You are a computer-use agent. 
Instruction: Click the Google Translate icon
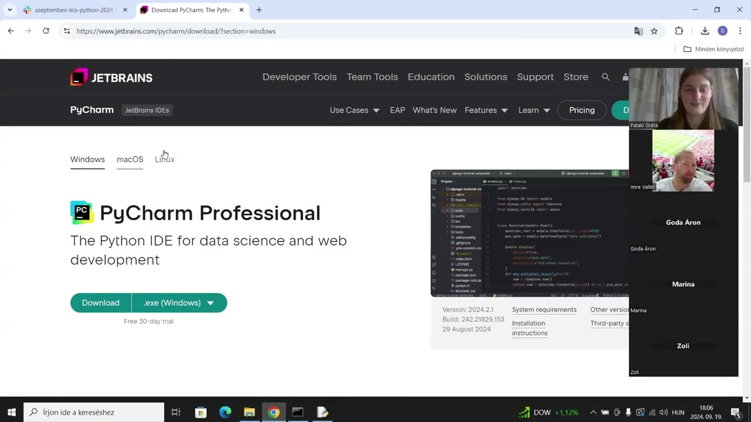[x=638, y=31]
